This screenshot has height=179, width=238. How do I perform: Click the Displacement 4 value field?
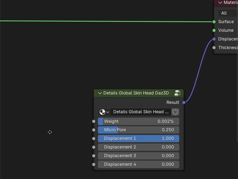pos(139,164)
